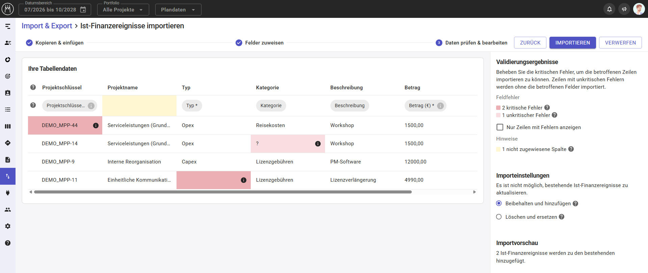
Task: Open the plug integrations sidebar icon
Action: (x=8, y=193)
